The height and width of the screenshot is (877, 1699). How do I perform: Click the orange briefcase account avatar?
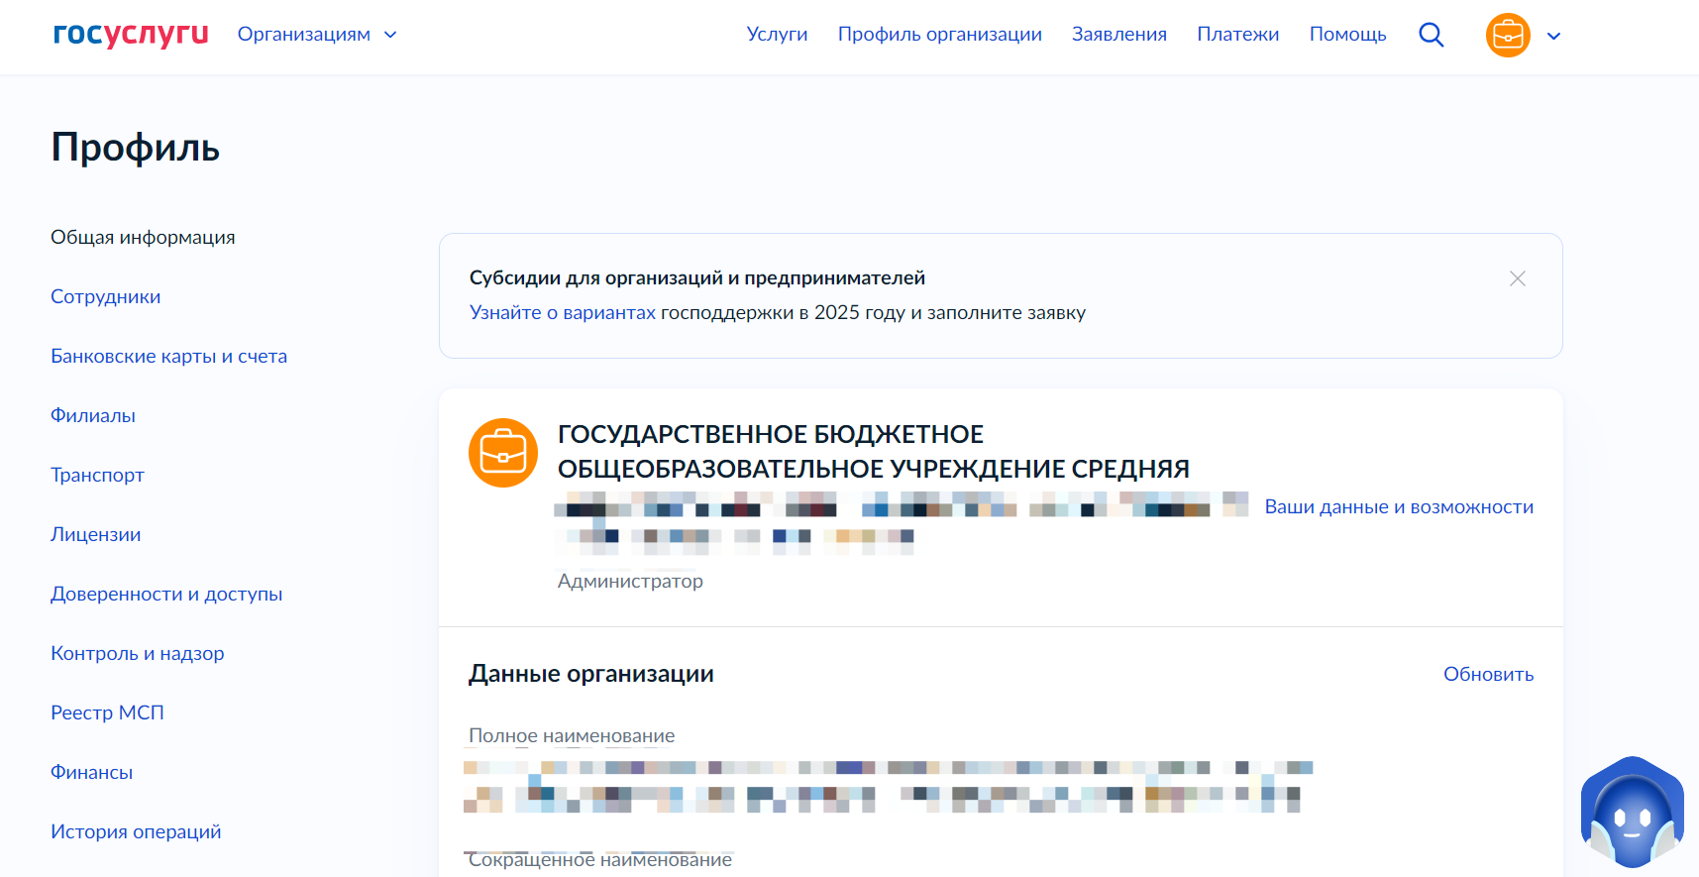1507,36
